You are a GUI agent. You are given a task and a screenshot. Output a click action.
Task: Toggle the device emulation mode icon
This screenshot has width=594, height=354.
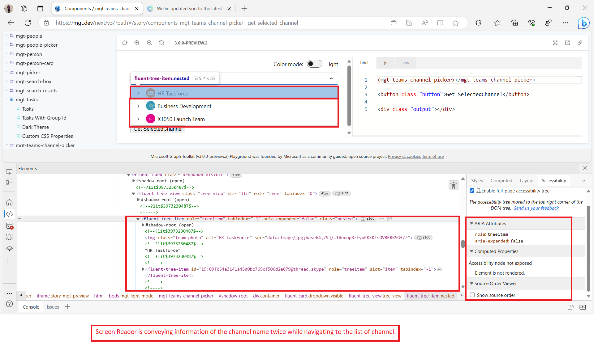click(9, 182)
